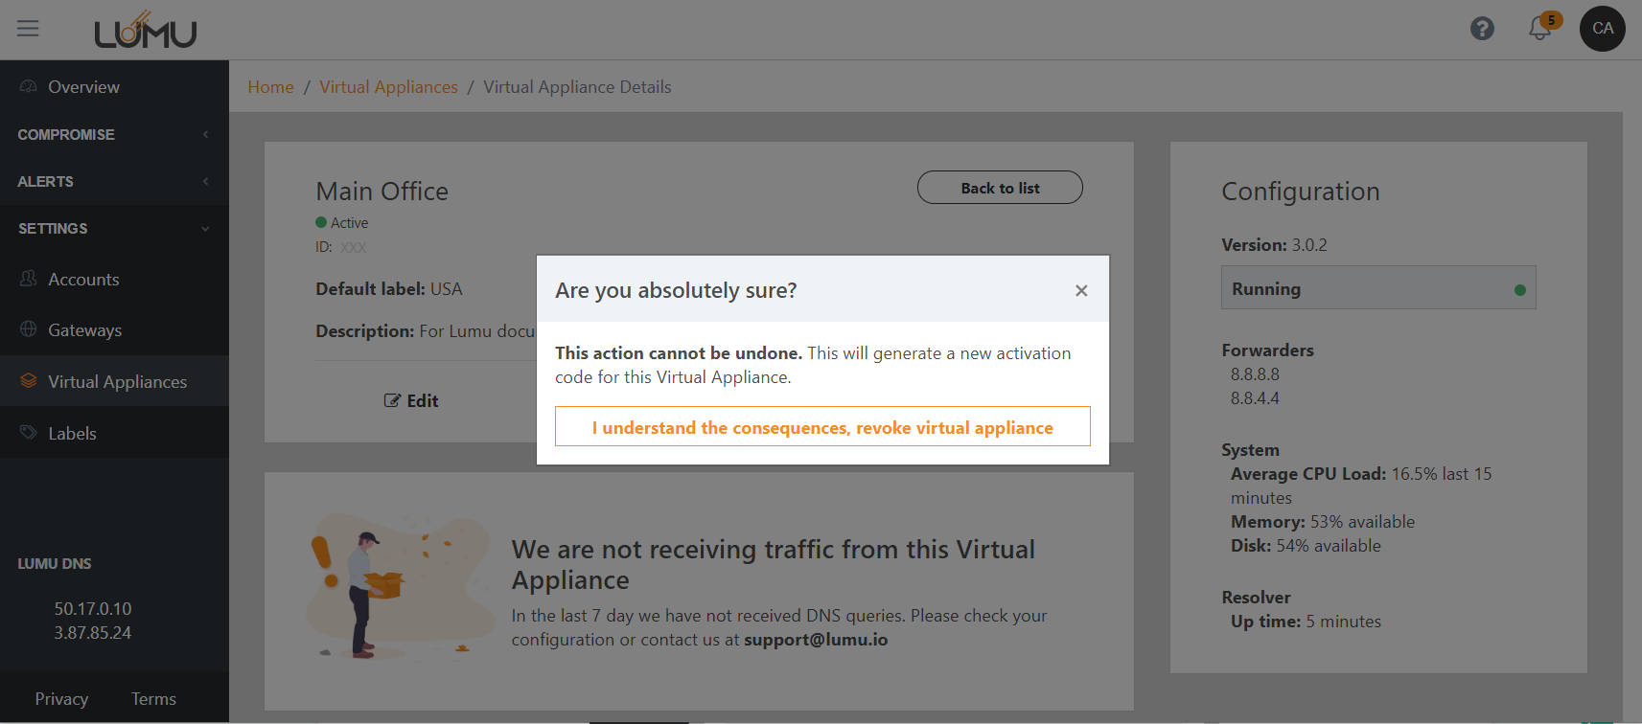
Task: Click Memory: 53% available text
Action: click(1323, 522)
